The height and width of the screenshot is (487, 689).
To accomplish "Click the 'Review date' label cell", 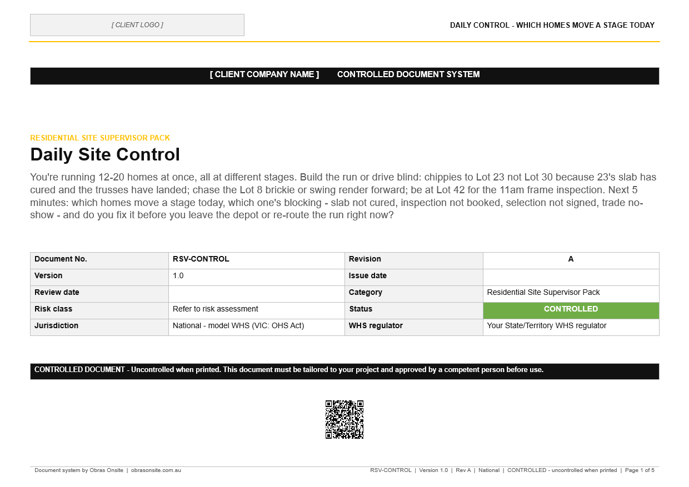I will pos(99,294).
